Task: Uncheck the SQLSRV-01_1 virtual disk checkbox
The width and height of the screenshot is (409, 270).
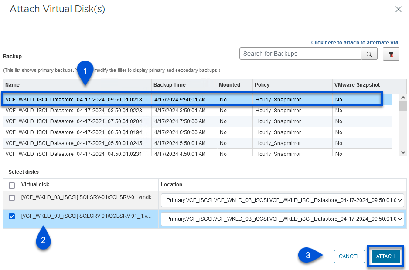Action: point(11,216)
